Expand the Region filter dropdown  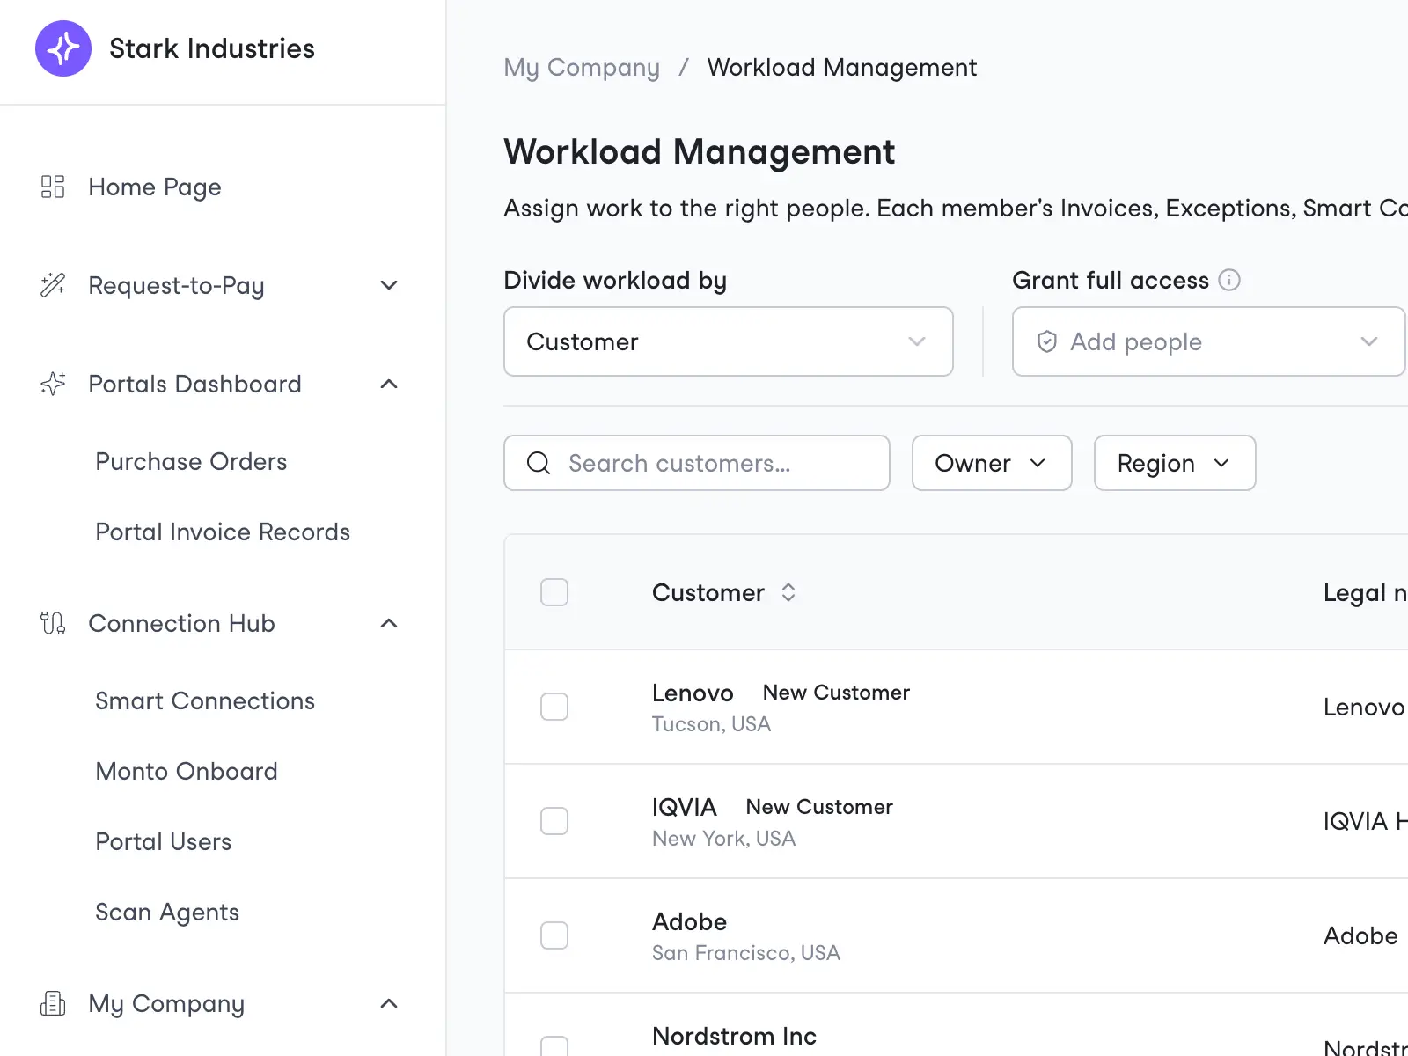point(1175,463)
